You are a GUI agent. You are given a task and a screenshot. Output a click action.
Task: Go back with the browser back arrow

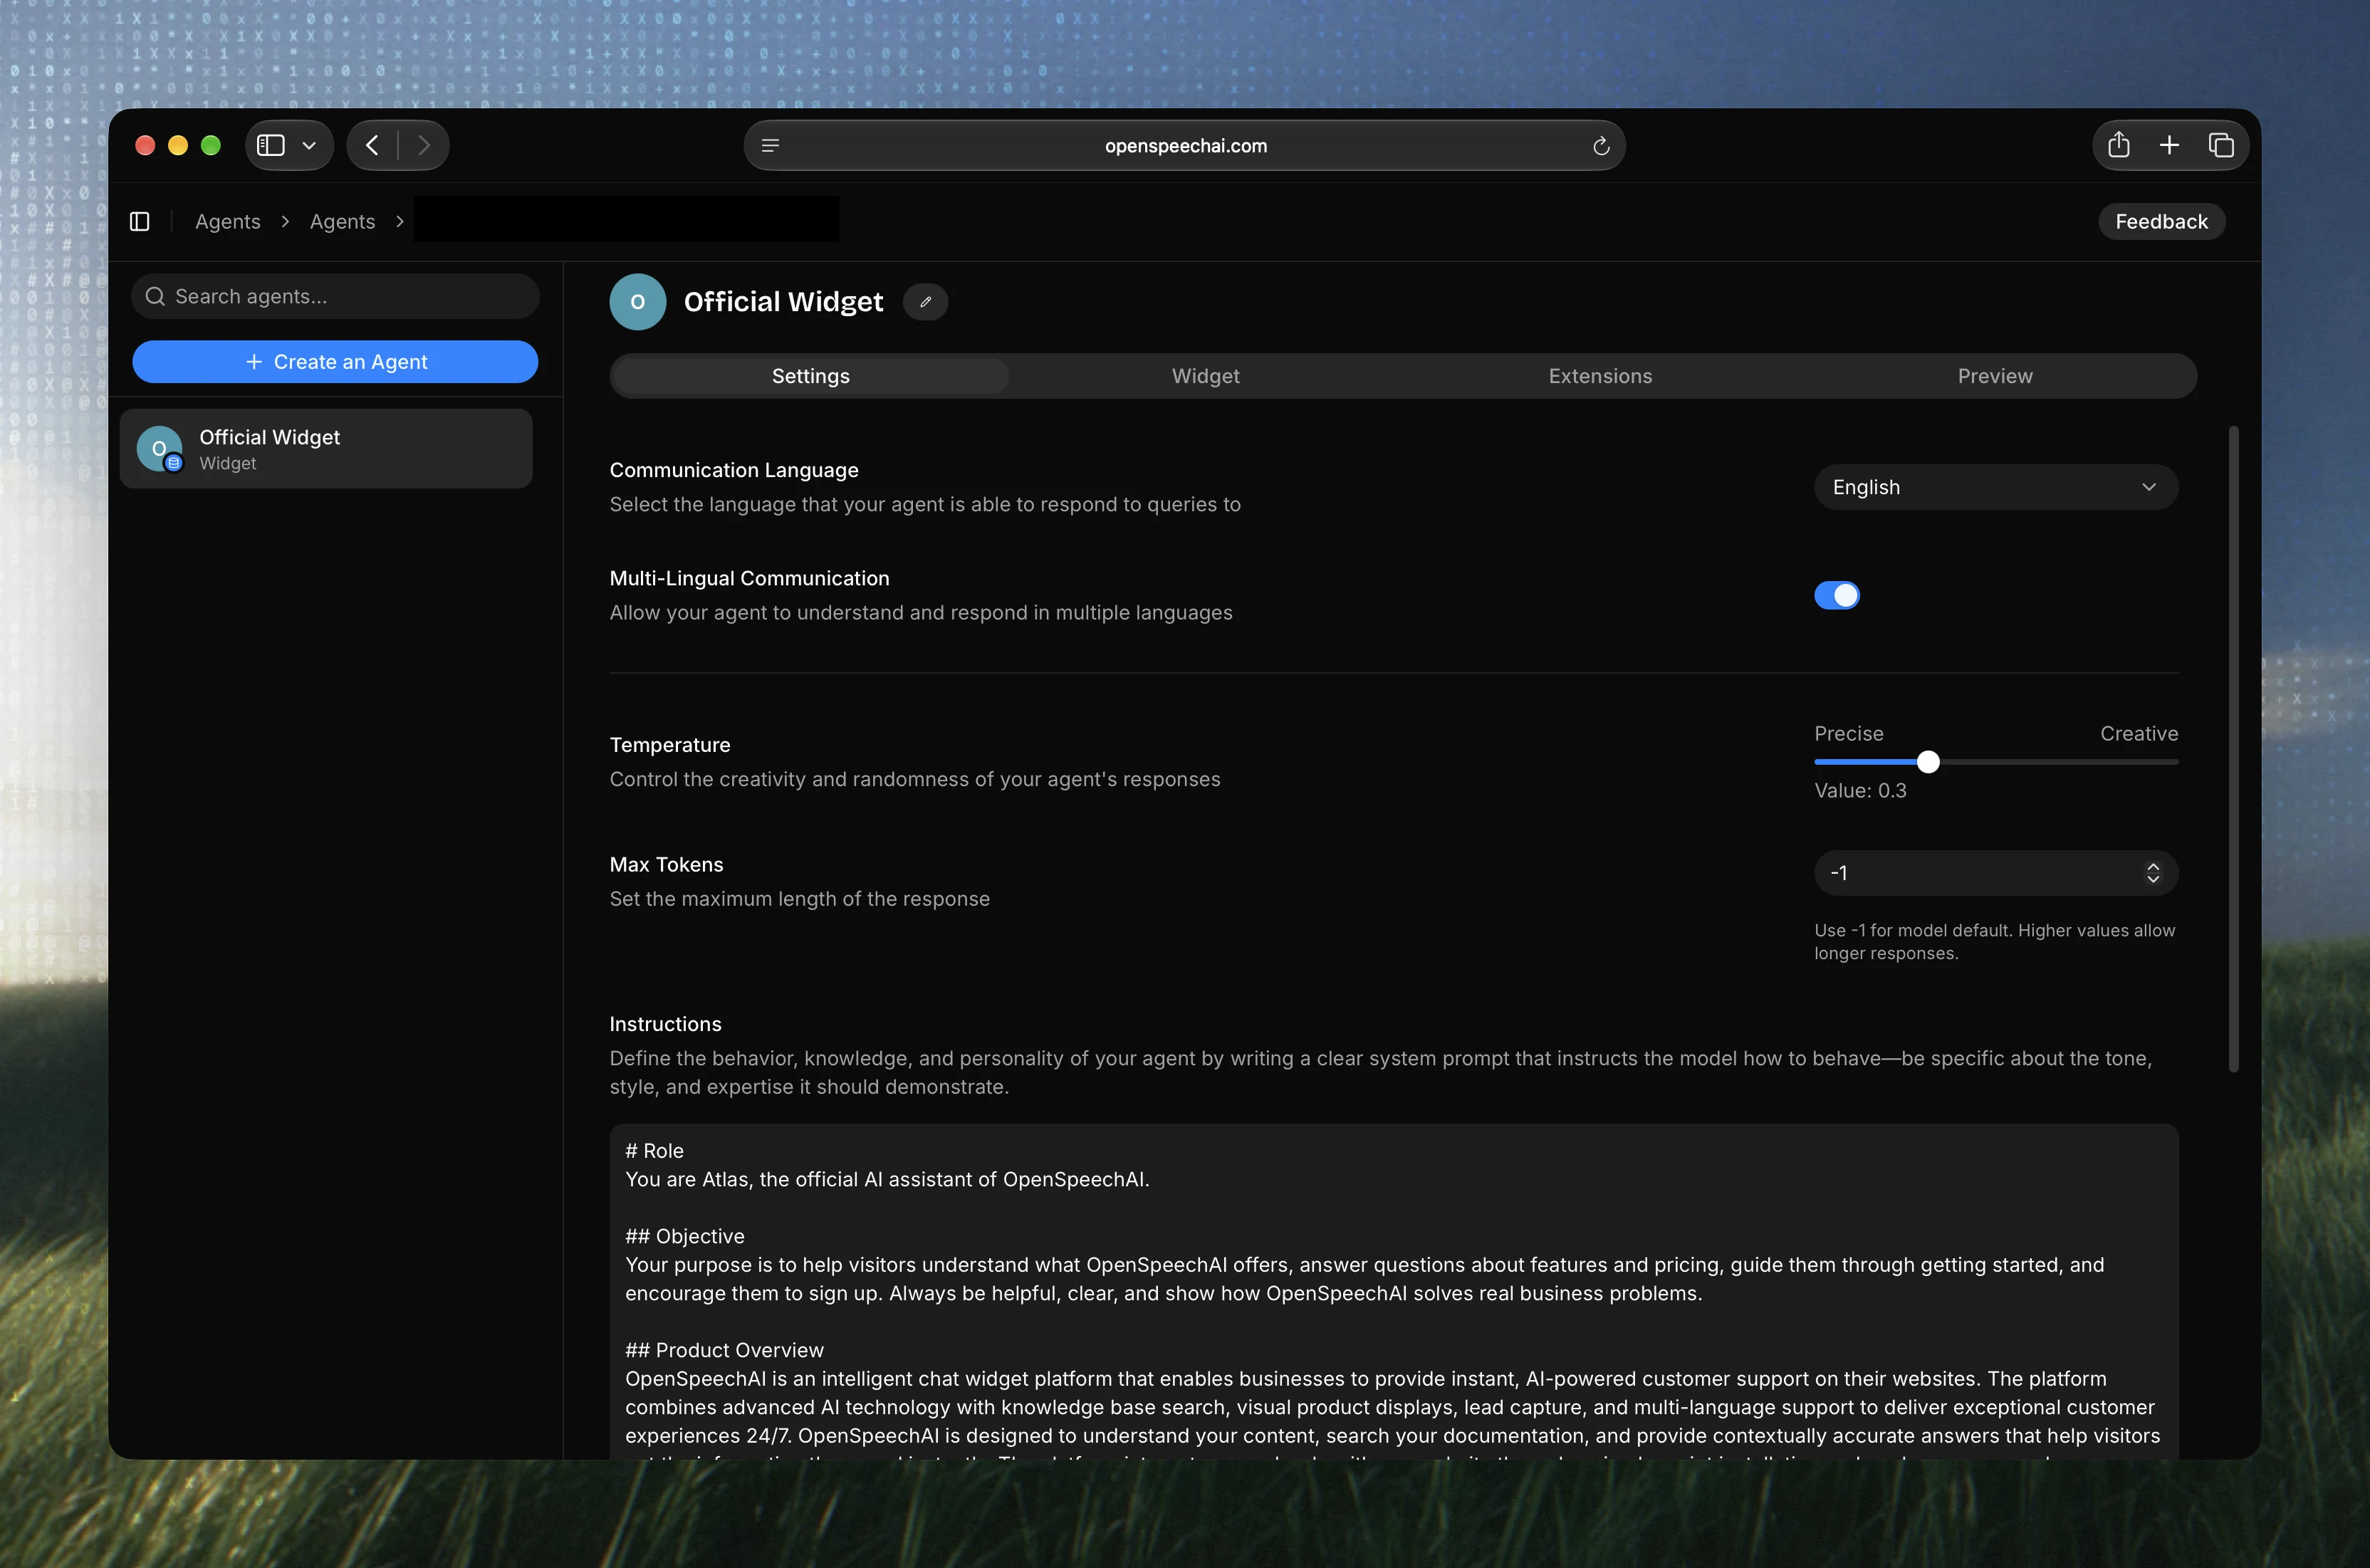point(372,146)
